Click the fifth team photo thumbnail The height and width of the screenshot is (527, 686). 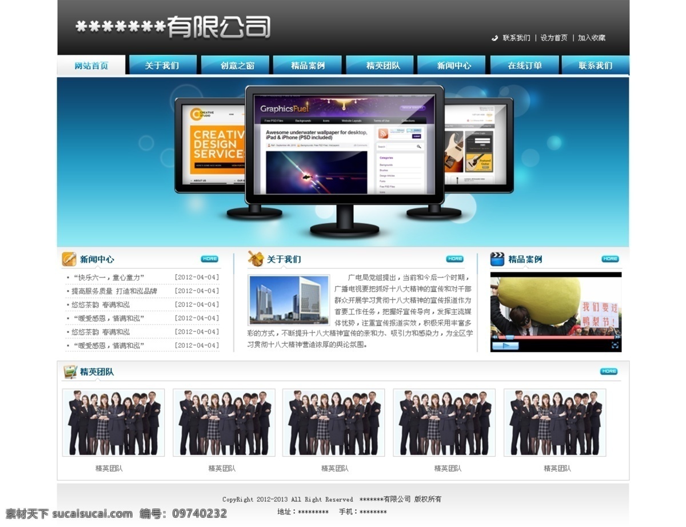point(555,423)
